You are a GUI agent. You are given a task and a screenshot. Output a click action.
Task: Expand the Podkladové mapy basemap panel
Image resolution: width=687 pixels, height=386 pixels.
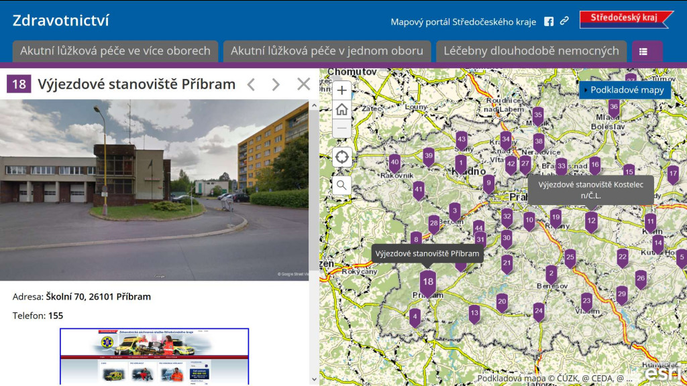tap(625, 90)
